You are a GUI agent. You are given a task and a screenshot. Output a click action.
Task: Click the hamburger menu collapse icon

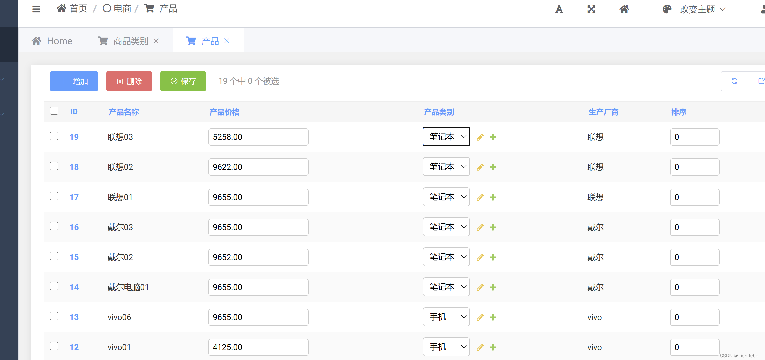point(36,9)
